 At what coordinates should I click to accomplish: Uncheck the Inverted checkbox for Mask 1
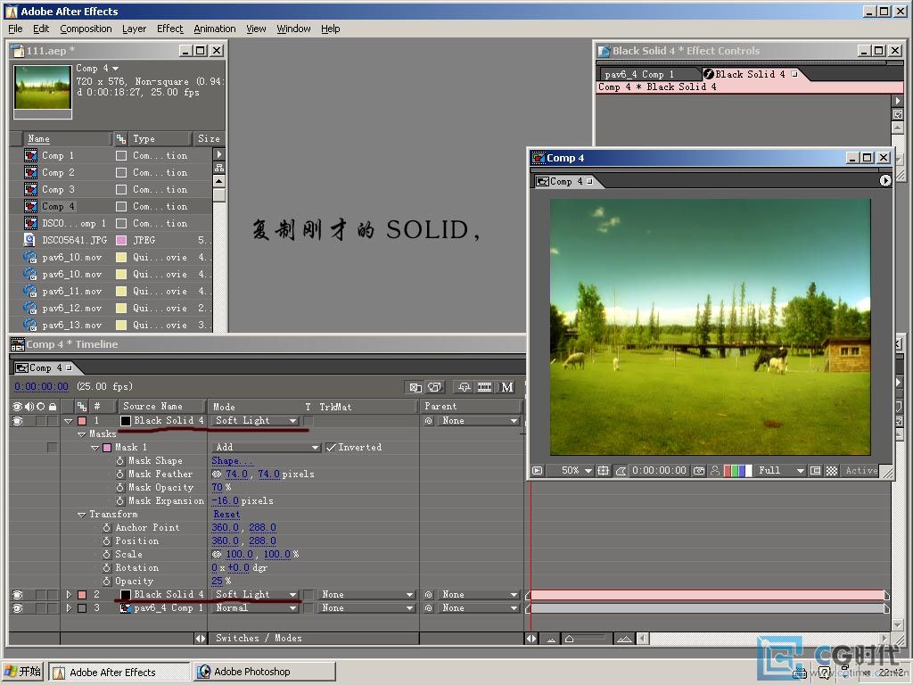pos(331,448)
